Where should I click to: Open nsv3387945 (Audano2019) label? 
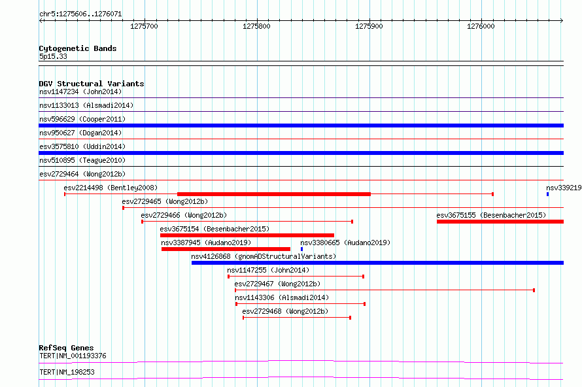click(x=206, y=243)
